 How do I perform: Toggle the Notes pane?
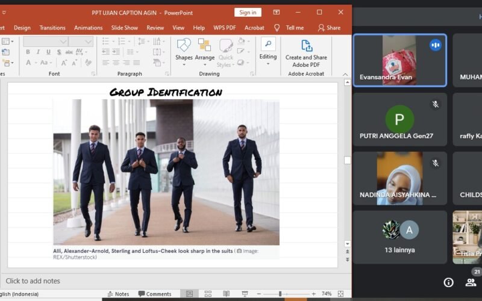[x=118, y=294]
